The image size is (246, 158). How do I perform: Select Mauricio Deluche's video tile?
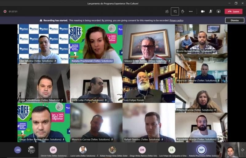pos(201,69)
